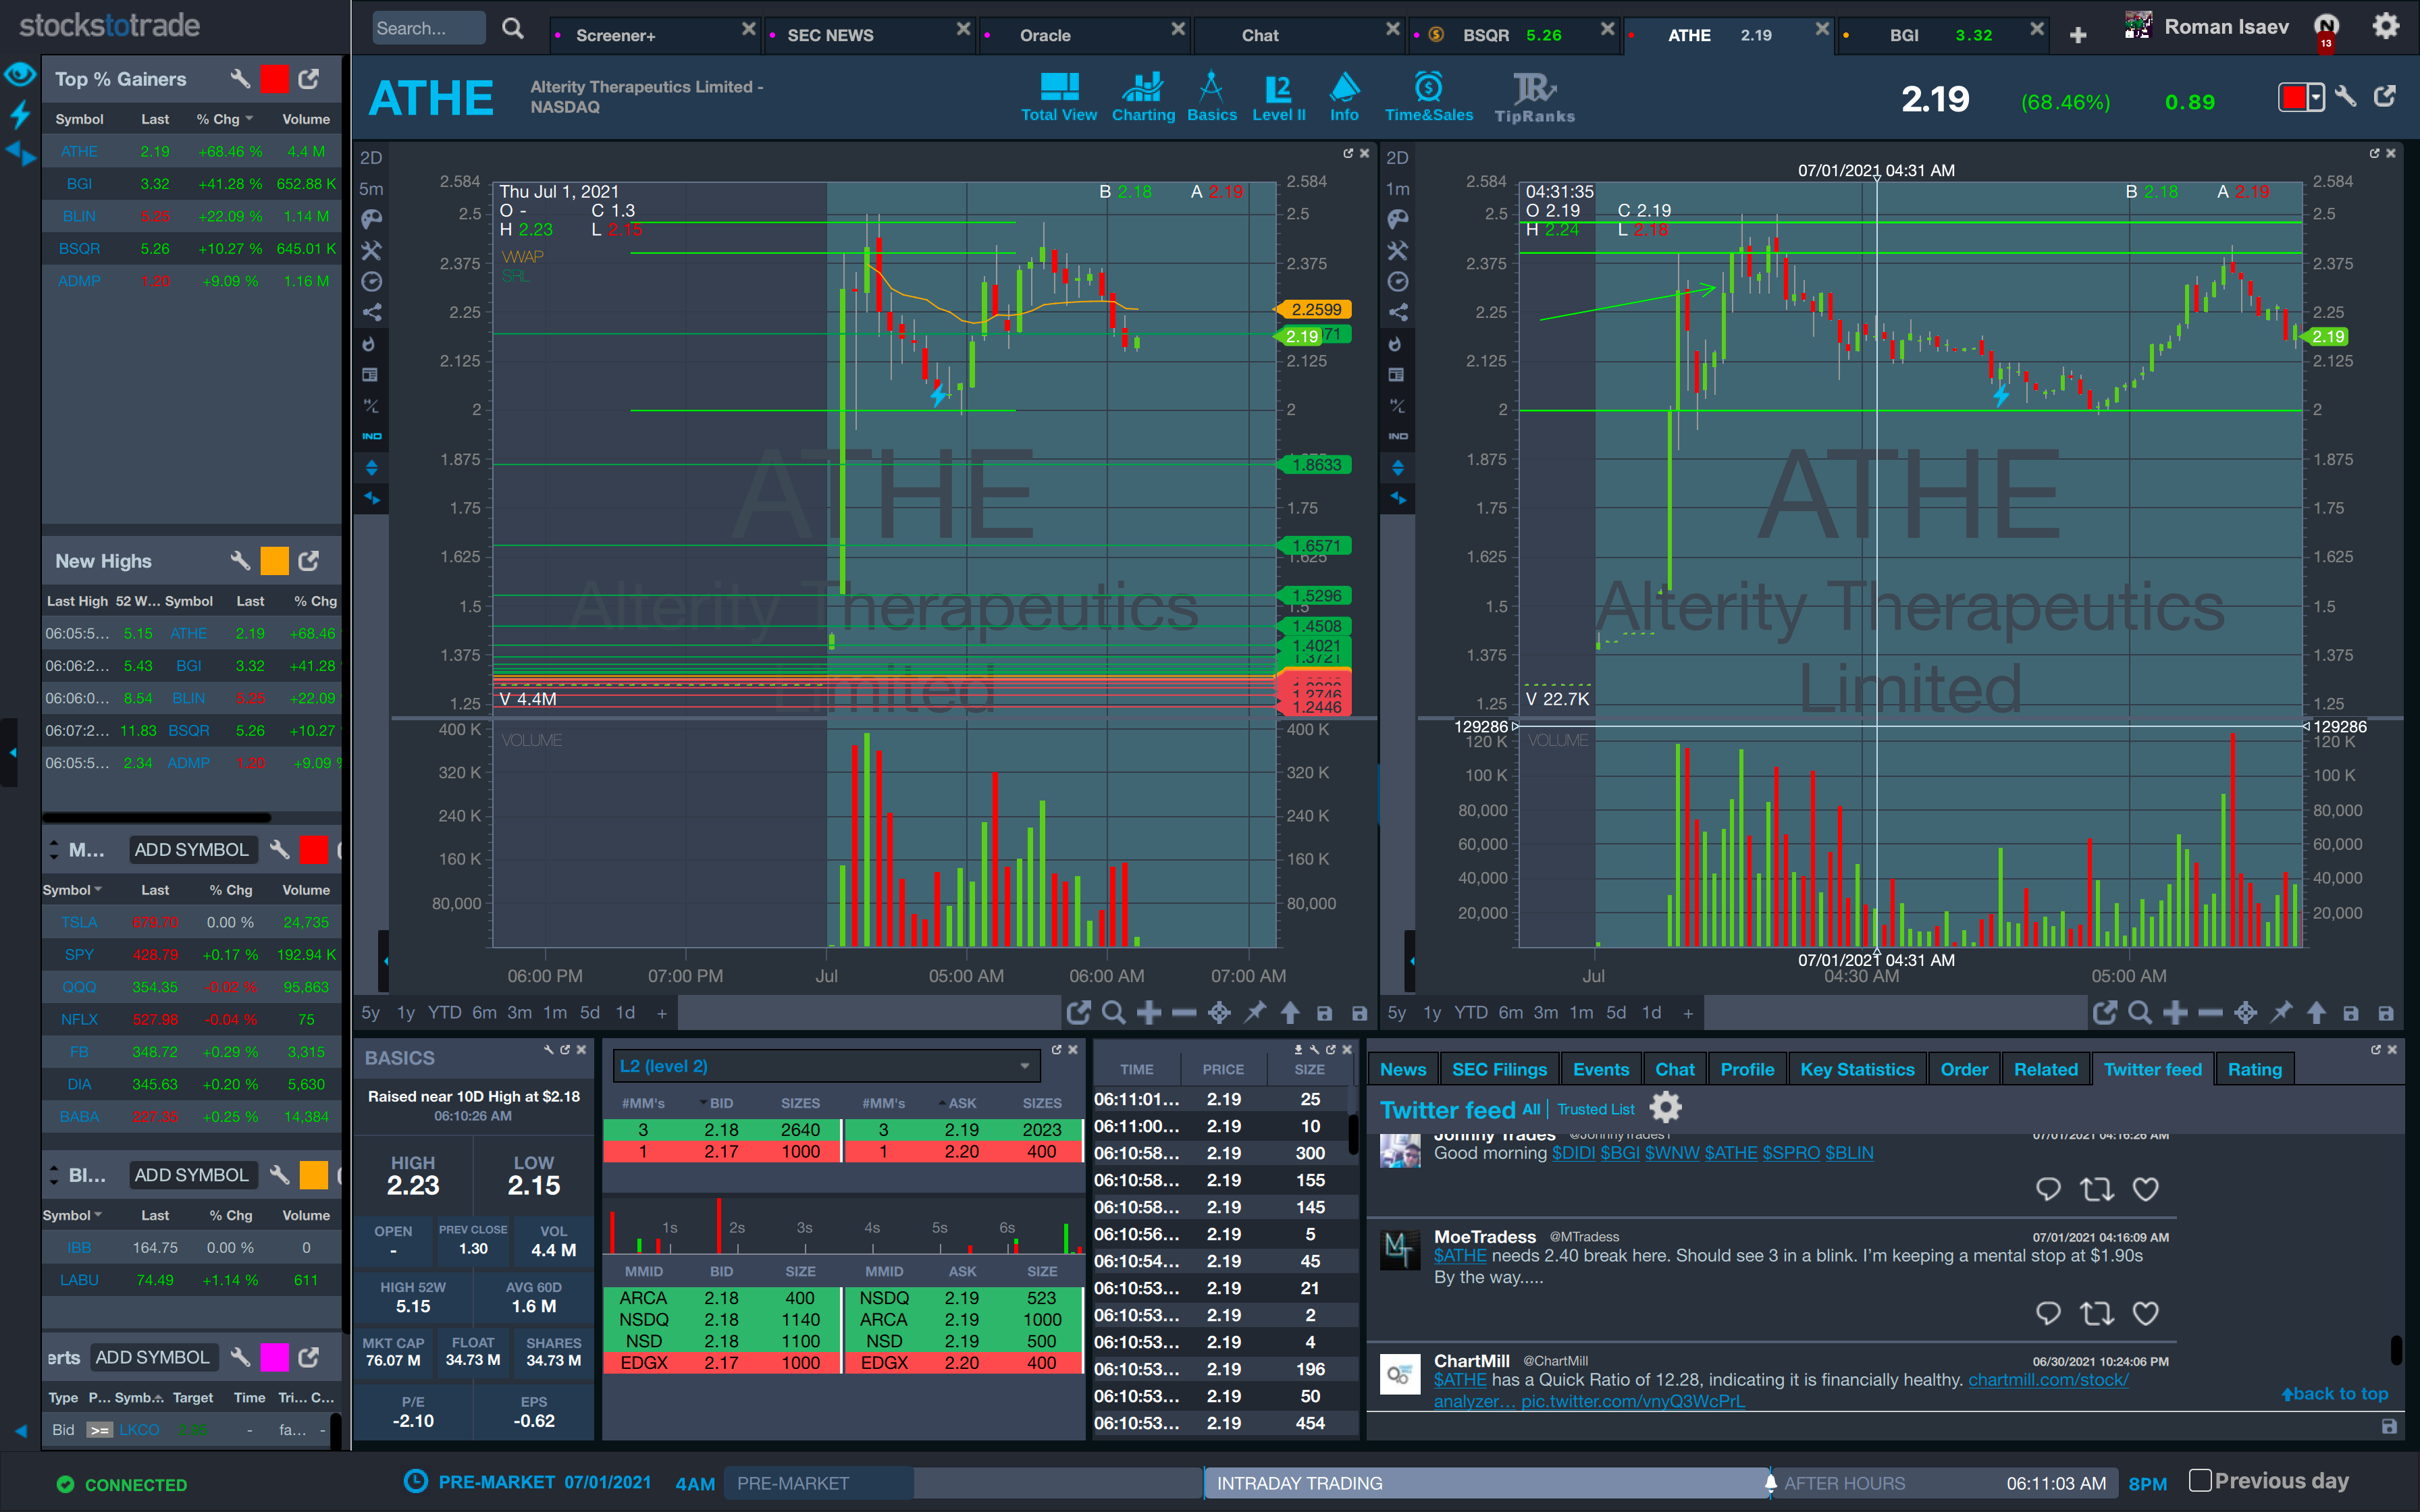Toggle the eye visibility sidebar icon
Viewport: 2420px width, 1512px height.
20,74
